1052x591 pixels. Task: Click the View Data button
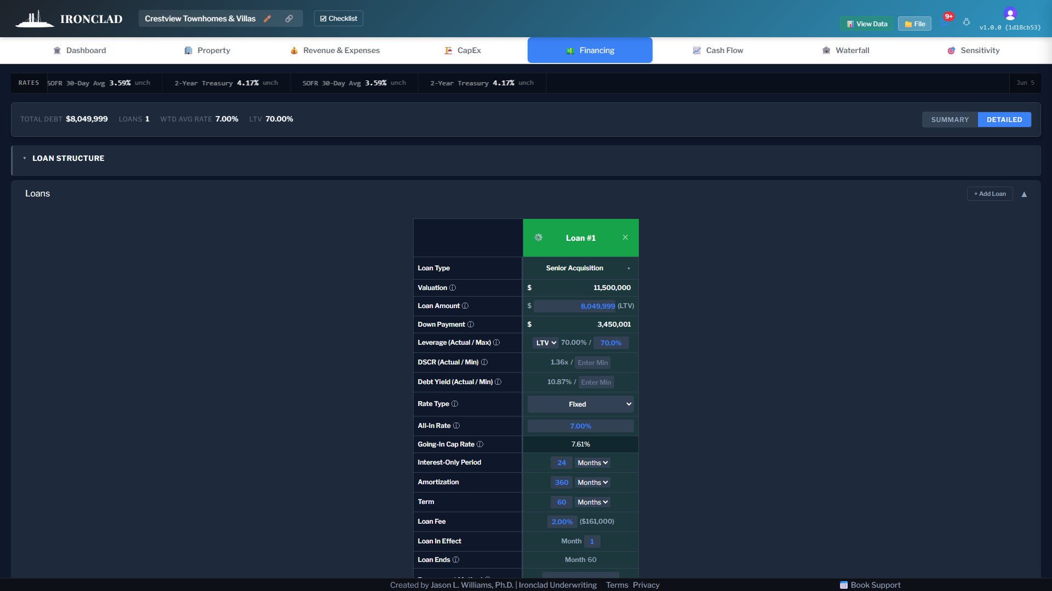point(867,24)
